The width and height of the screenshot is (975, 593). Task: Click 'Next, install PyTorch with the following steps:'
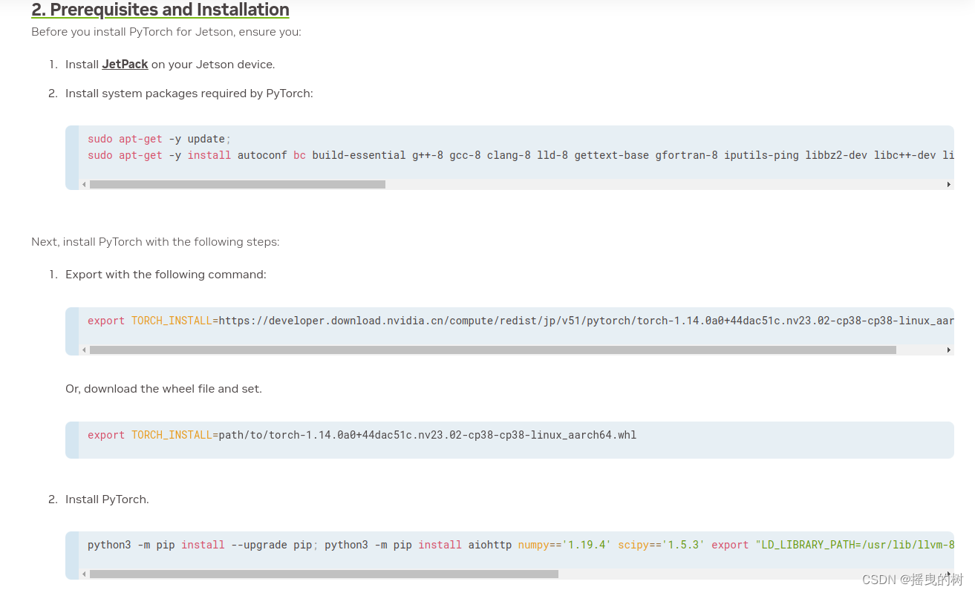tap(155, 242)
